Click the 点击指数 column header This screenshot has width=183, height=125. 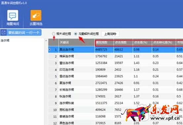123,43
